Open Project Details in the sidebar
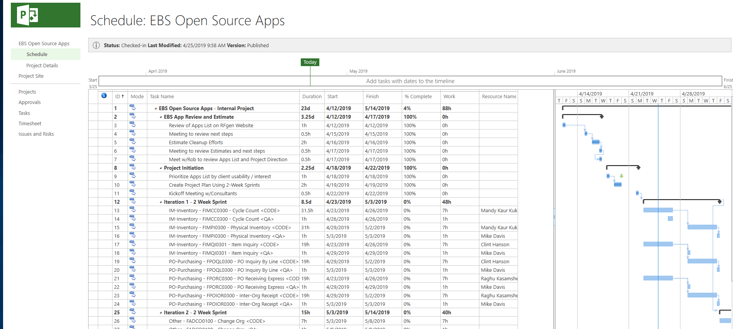The height and width of the screenshot is (329, 733). (x=42, y=66)
